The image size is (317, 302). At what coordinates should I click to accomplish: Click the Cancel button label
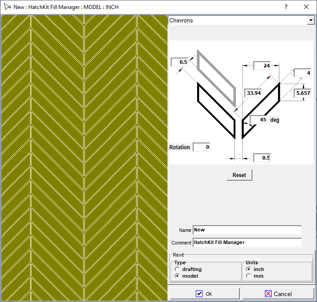click(282, 294)
